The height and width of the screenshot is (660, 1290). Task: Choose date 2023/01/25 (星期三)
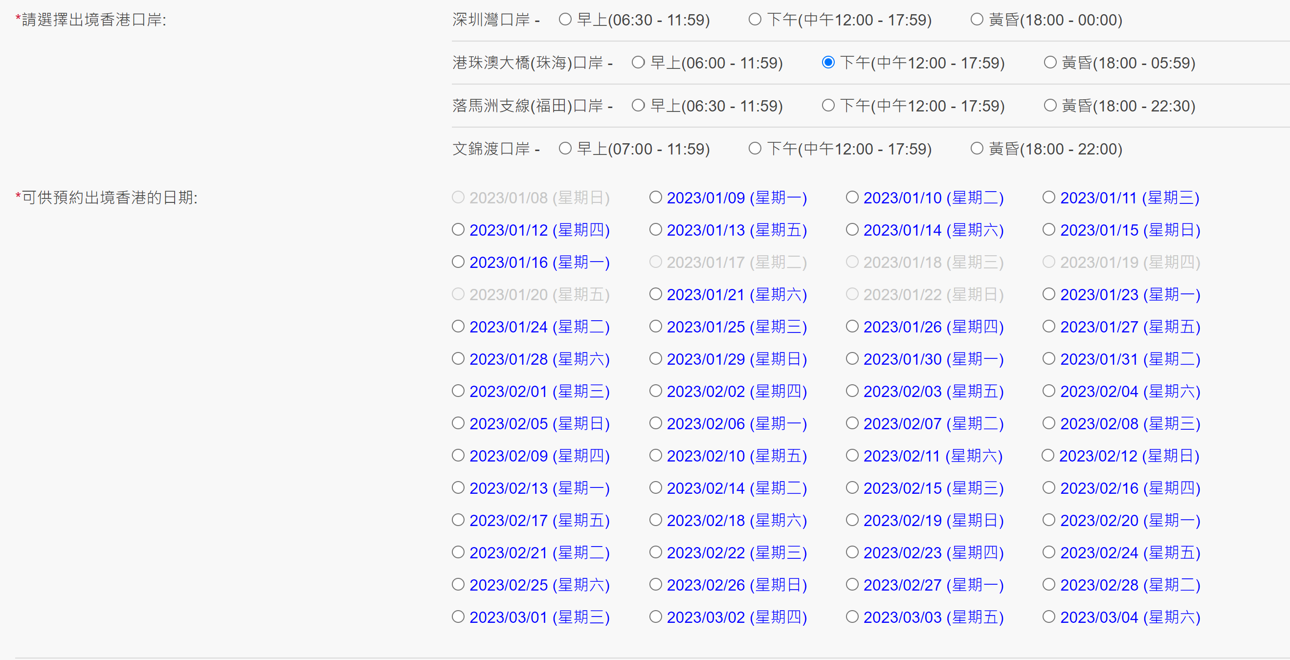[656, 327]
